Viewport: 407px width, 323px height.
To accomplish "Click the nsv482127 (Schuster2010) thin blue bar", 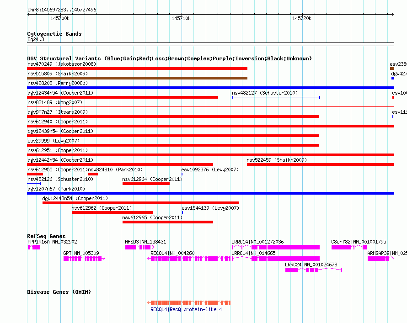I will [x=276, y=97].
